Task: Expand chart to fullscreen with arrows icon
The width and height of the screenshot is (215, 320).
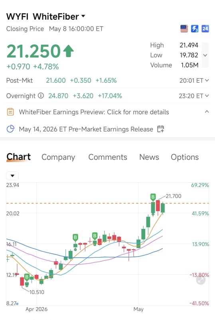Action: click(x=201, y=280)
